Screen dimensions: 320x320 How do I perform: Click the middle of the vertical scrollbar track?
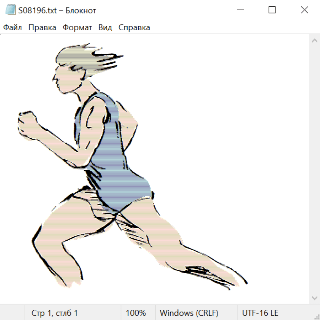tap(314, 169)
